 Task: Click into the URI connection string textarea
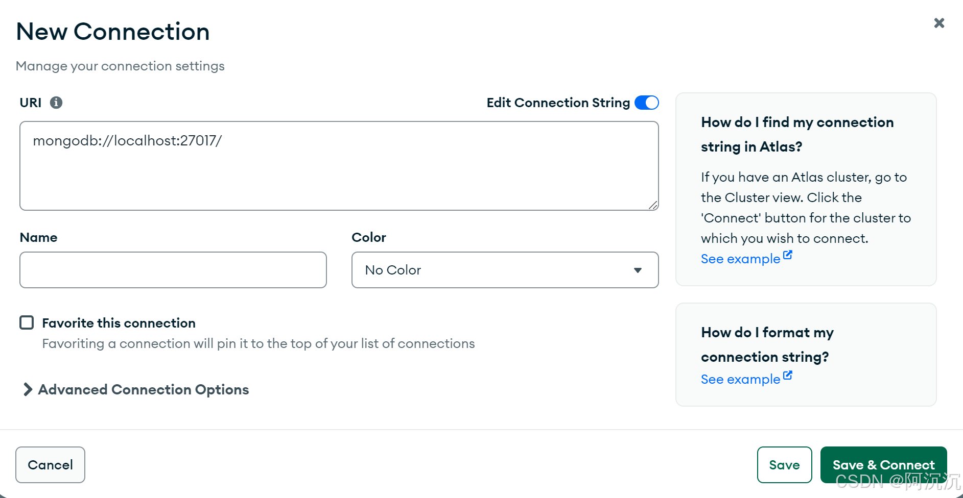[x=339, y=166]
